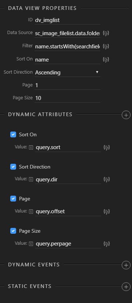The width and height of the screenshot is (132, 303).
Task: Add a new dynamic event
Action: point(126,265)
